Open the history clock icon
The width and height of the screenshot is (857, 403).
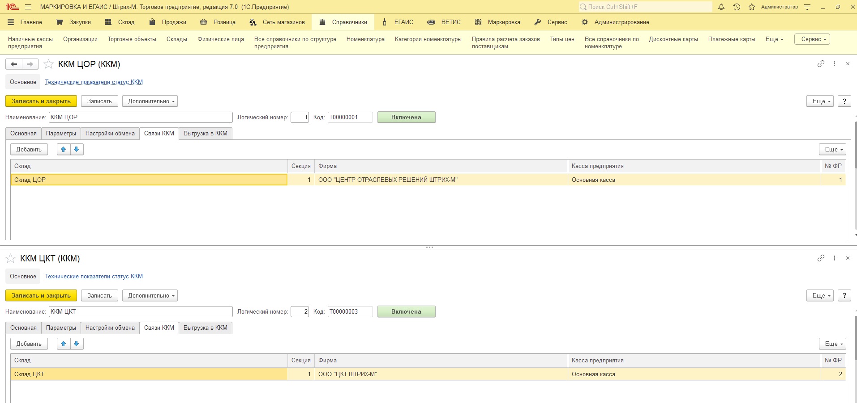pos(737,7)
